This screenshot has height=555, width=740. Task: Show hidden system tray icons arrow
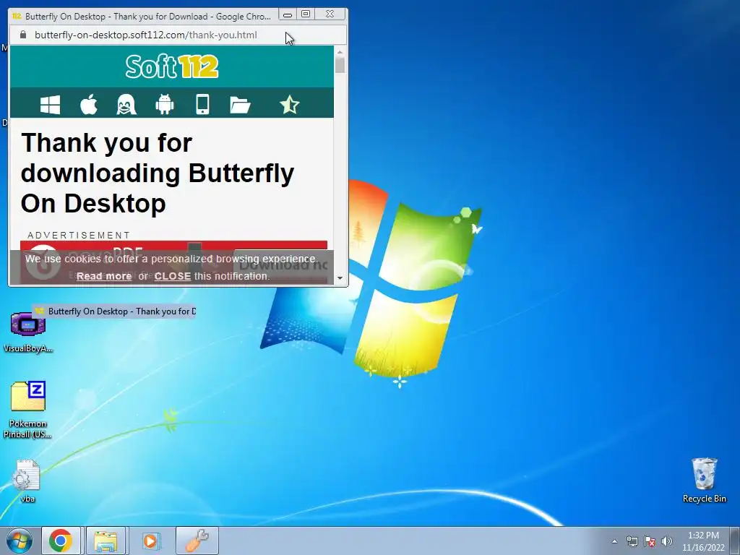coord(614,541)
